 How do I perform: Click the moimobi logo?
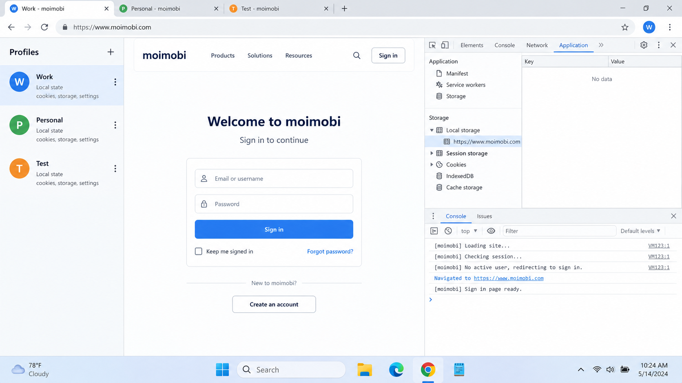[x=164, y=55]
